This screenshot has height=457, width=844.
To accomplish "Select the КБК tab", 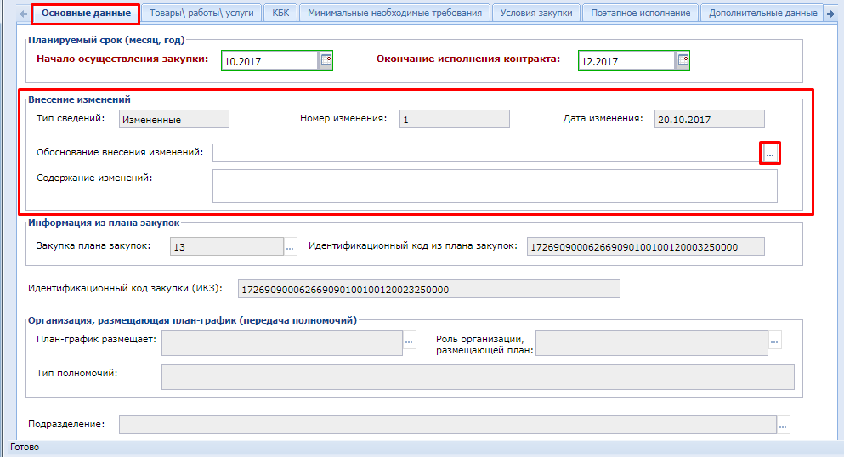I will [x=280, y=14].
